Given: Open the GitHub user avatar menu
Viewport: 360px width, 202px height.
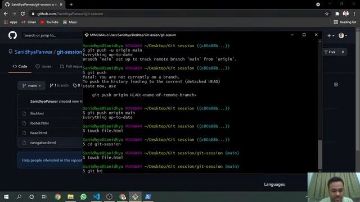Looking at the screenshot, I should (343, 35).
